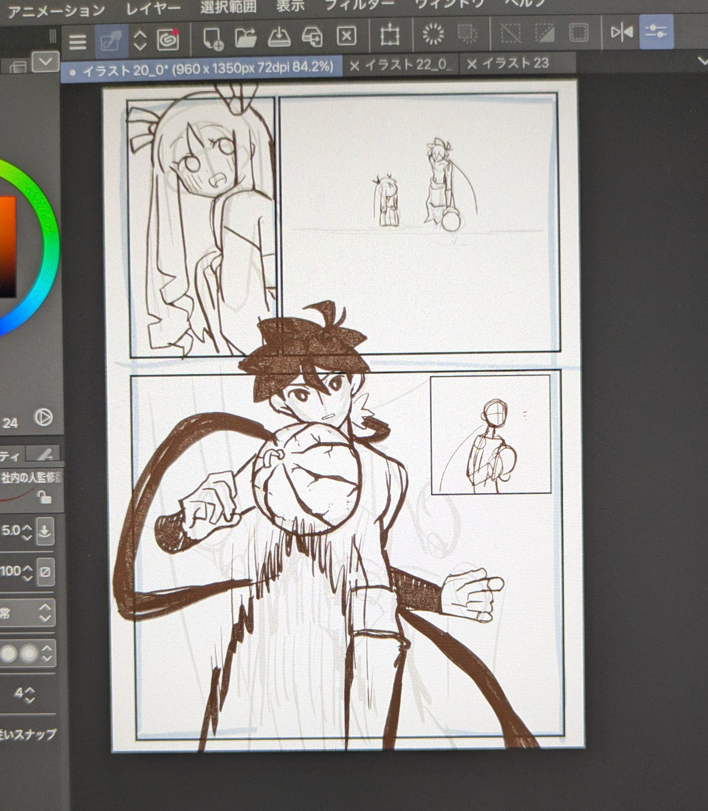708x811 pixels.
Task: Expand the left panel chevron dropdown button
Action: pyautogui.click(x=46, y=62)
